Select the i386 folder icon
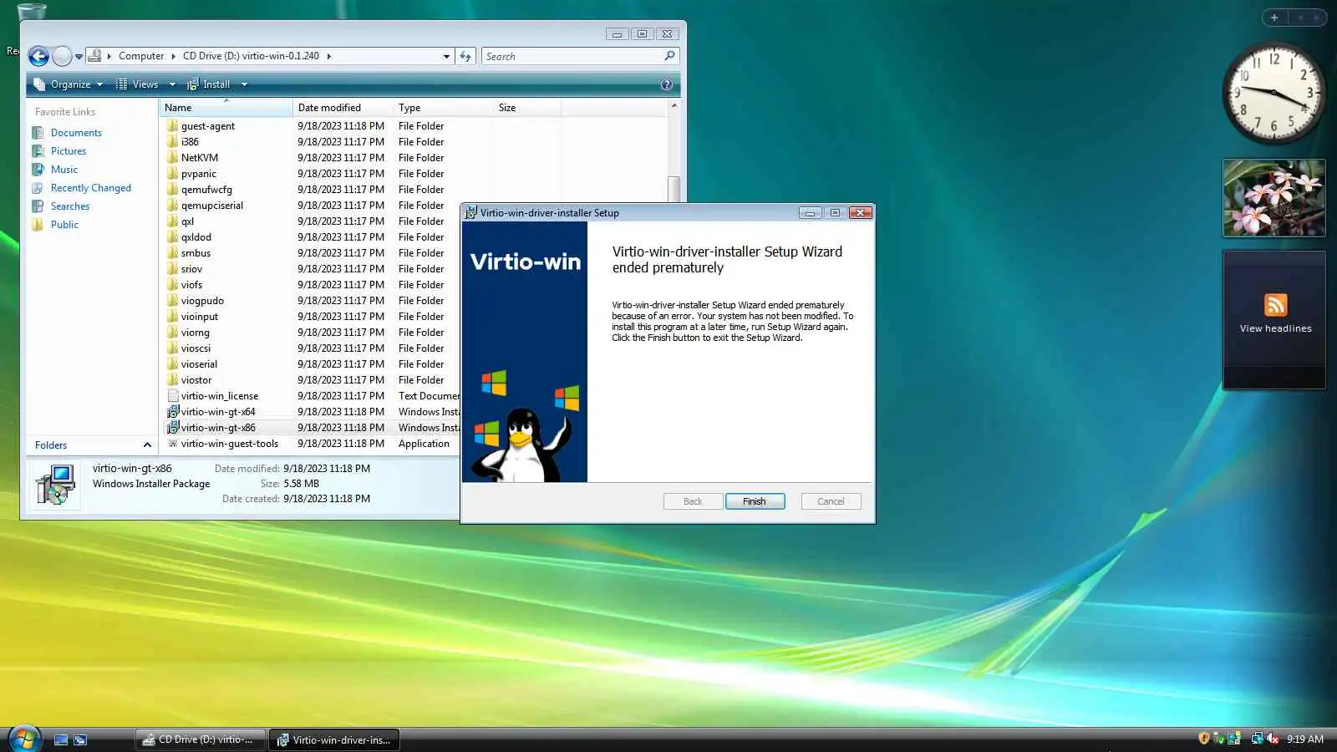1337x752 pixels. pyautogui.click(x=173, y=142)
